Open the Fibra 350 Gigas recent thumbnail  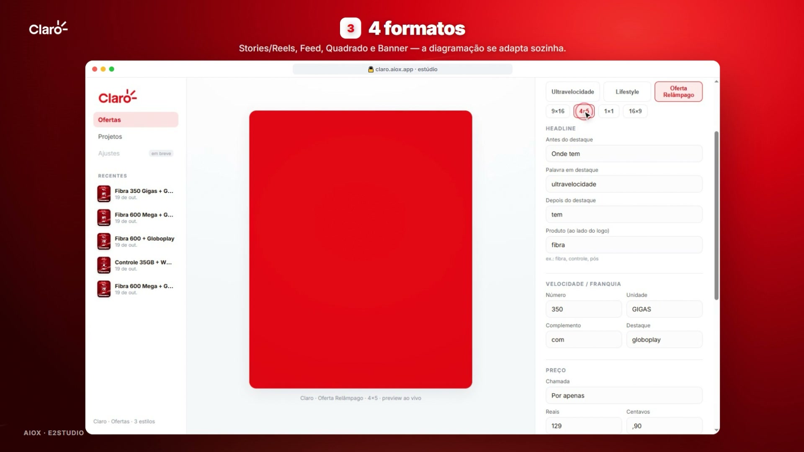point(104,194)
